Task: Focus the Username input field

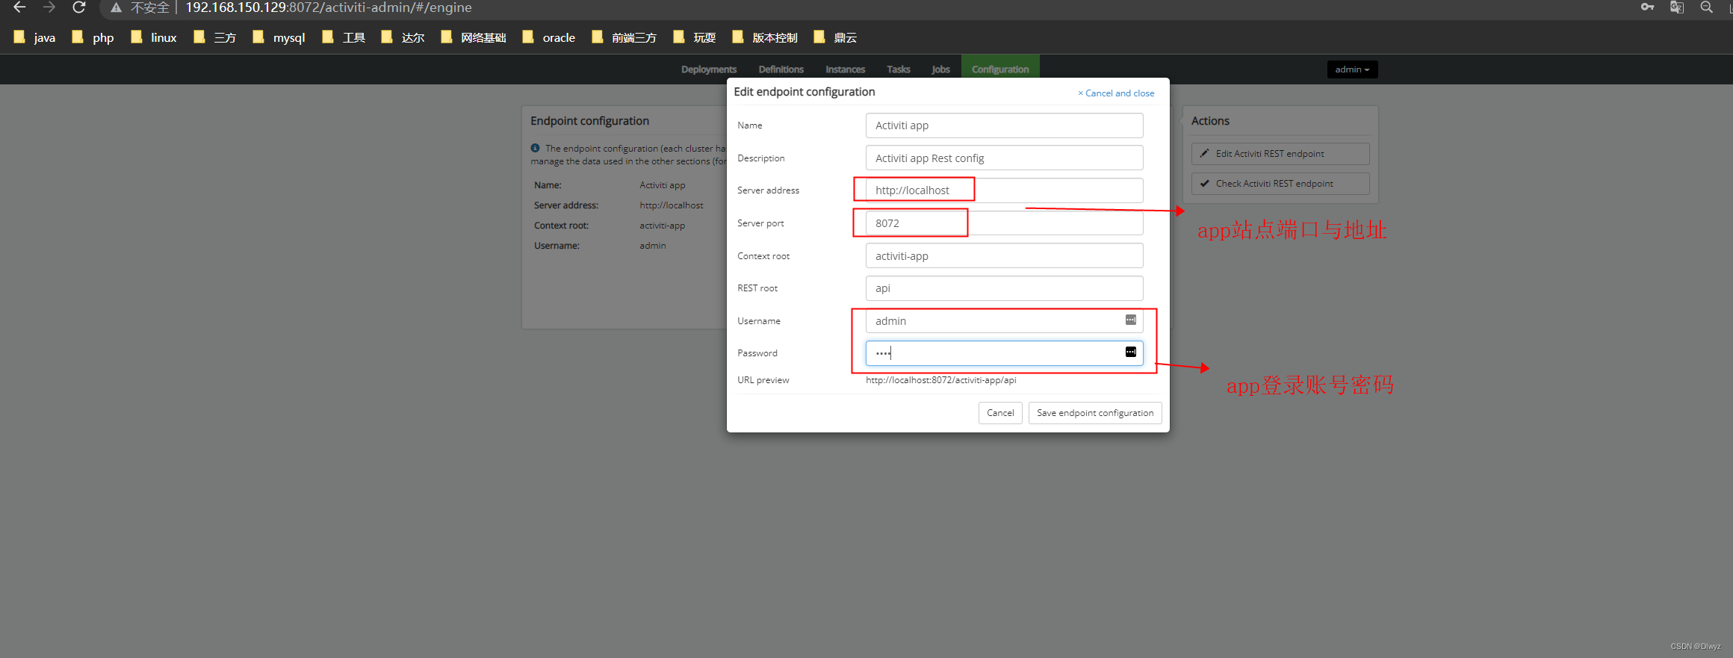Action: 1004,320
